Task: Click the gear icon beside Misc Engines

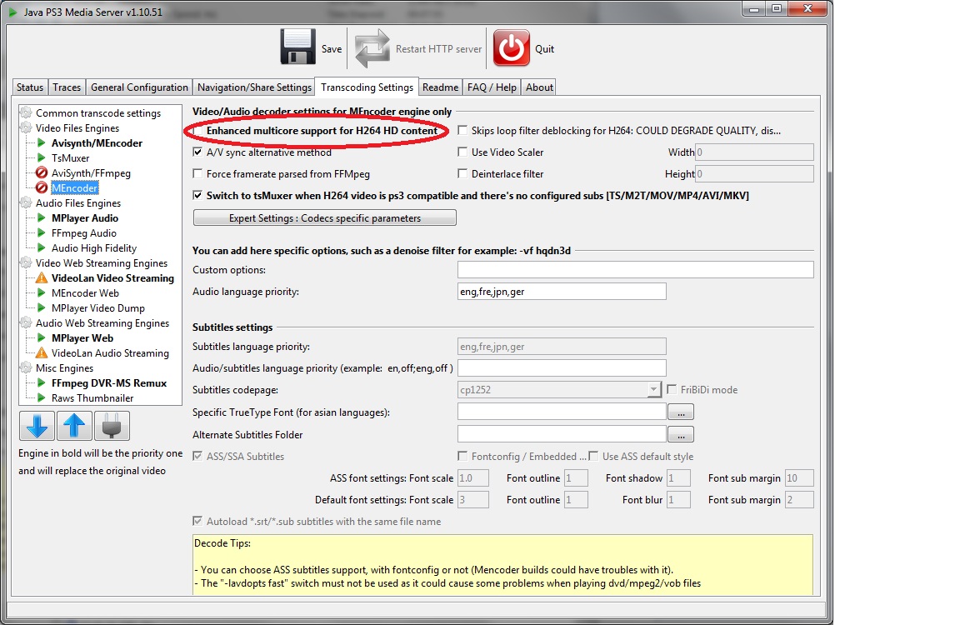Action: coord(27,367)
